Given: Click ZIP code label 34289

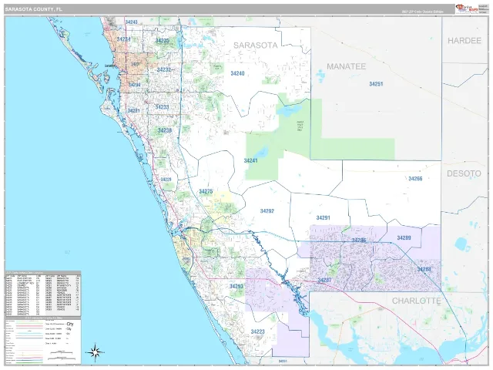Looking at the screenshot, I should coord(404,238).
